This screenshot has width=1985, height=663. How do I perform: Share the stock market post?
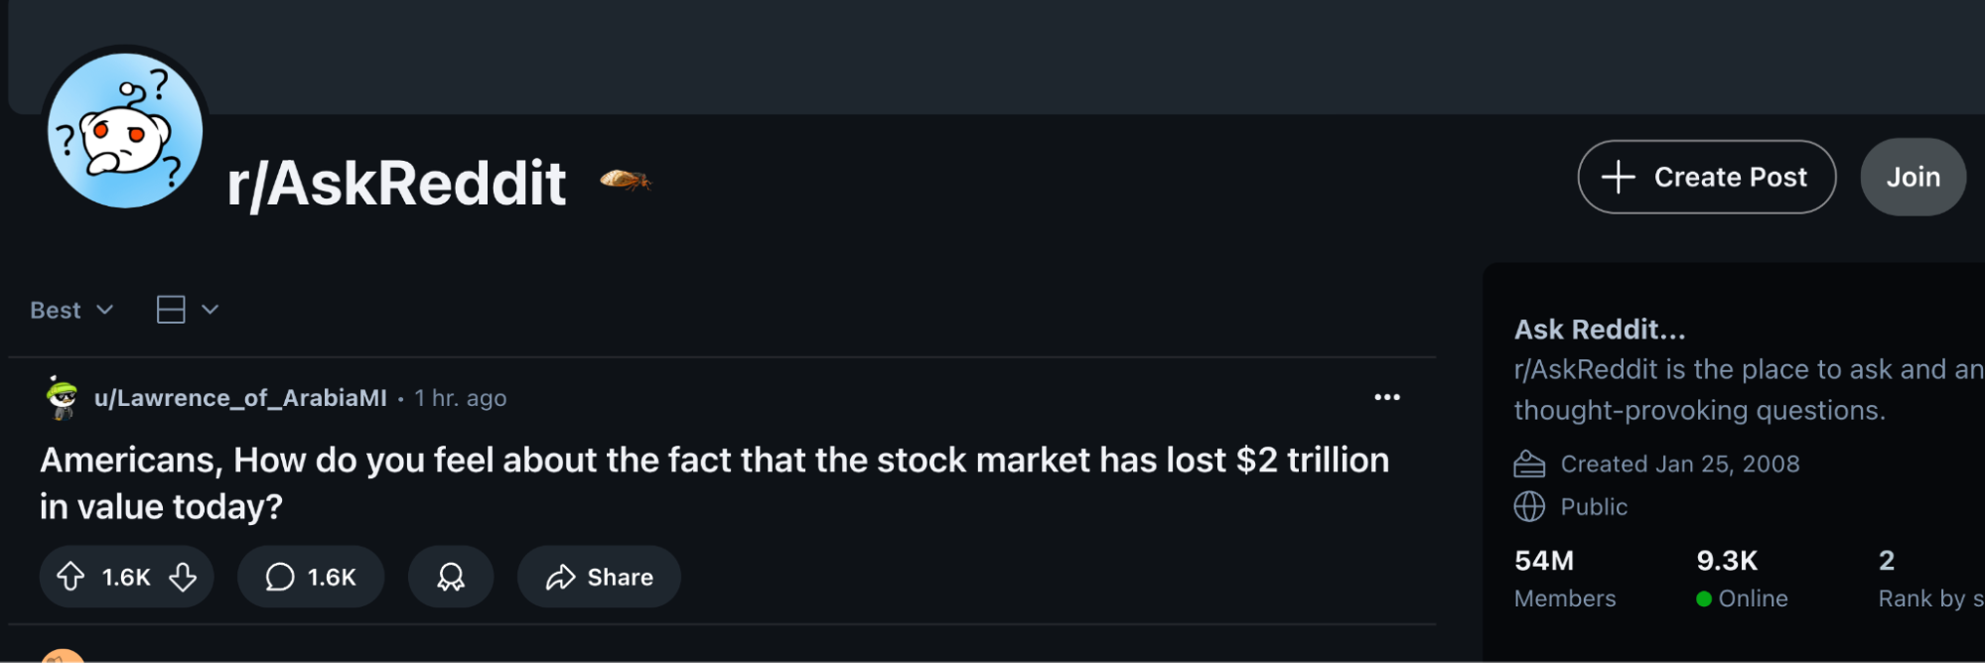click(x=599, y=577)
